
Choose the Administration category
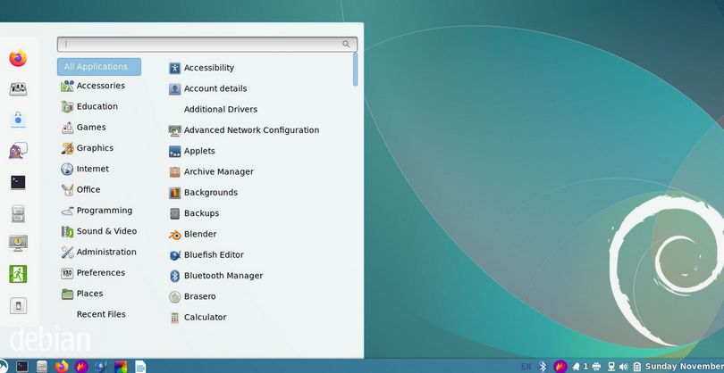coord(106,252)
